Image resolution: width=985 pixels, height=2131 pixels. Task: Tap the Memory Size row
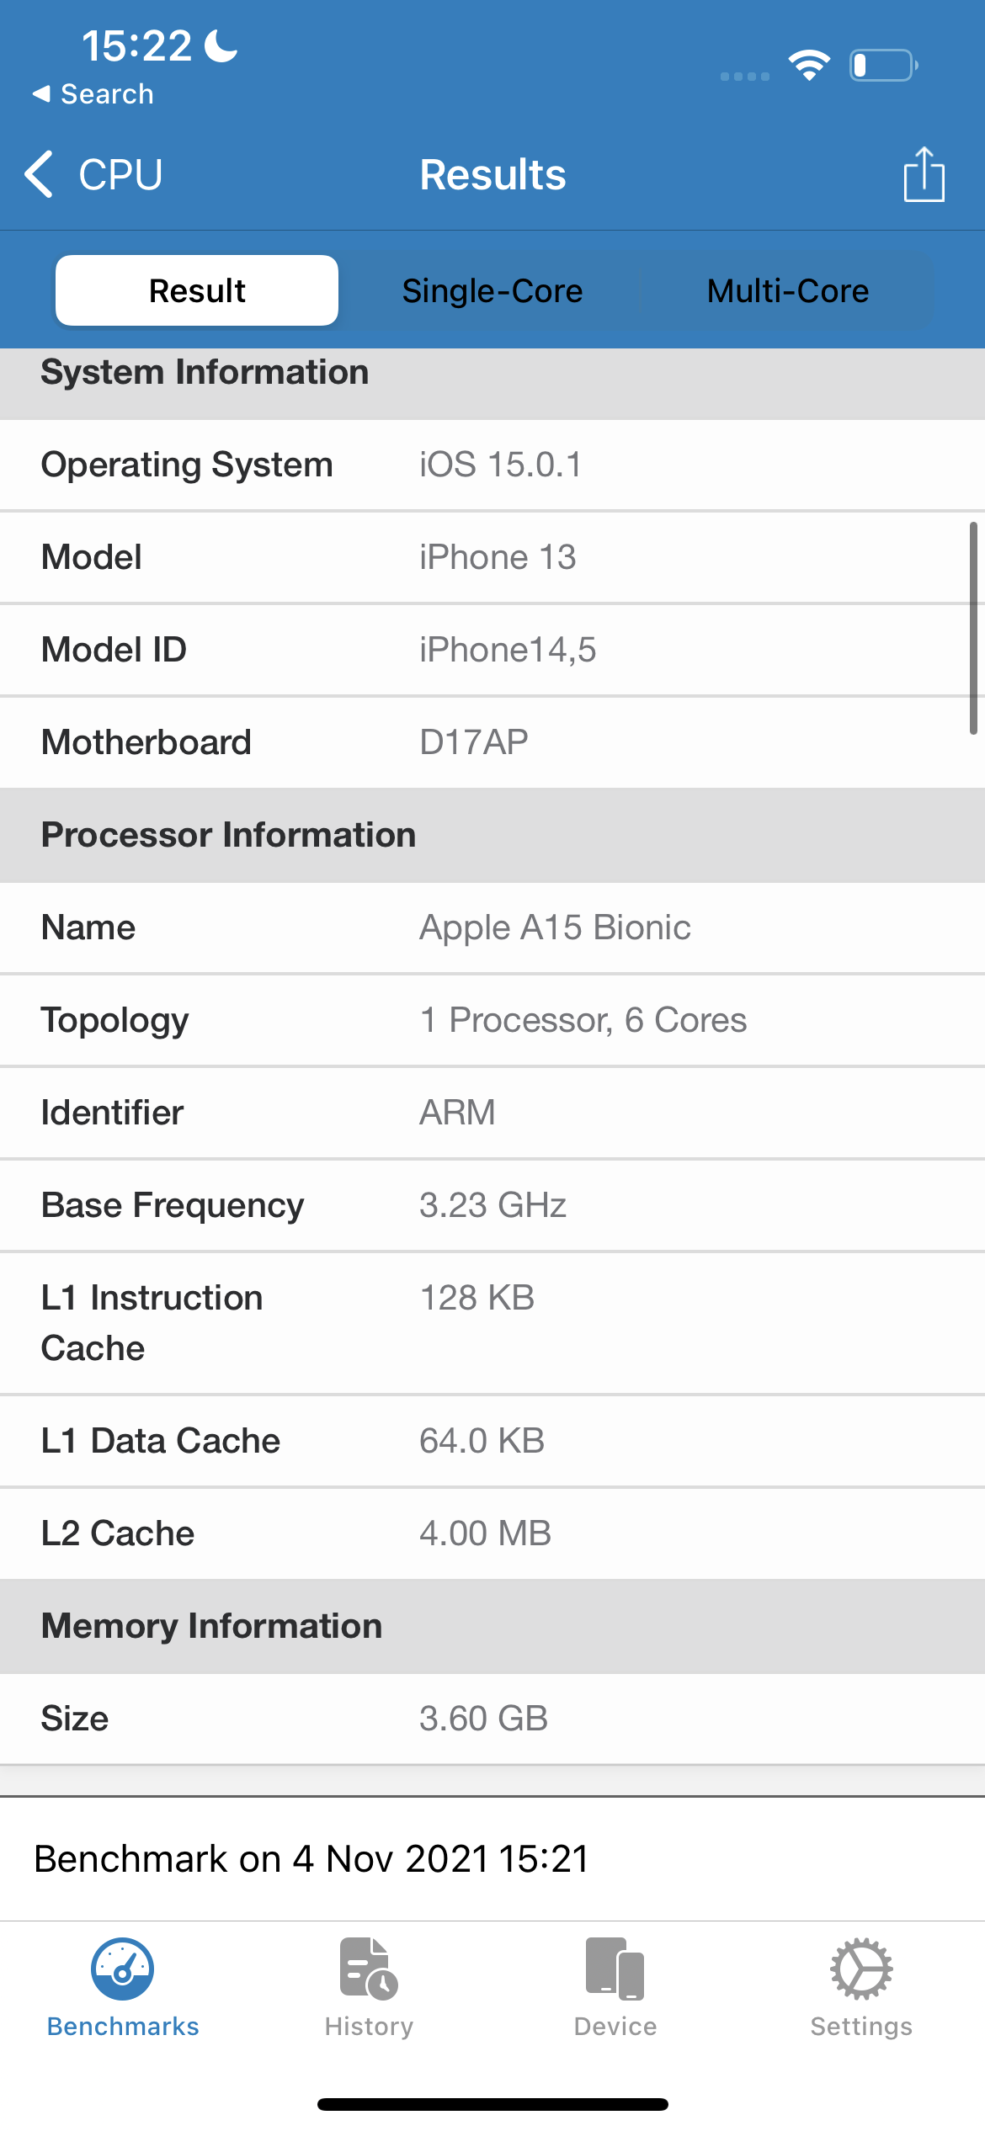(492, 1719)
